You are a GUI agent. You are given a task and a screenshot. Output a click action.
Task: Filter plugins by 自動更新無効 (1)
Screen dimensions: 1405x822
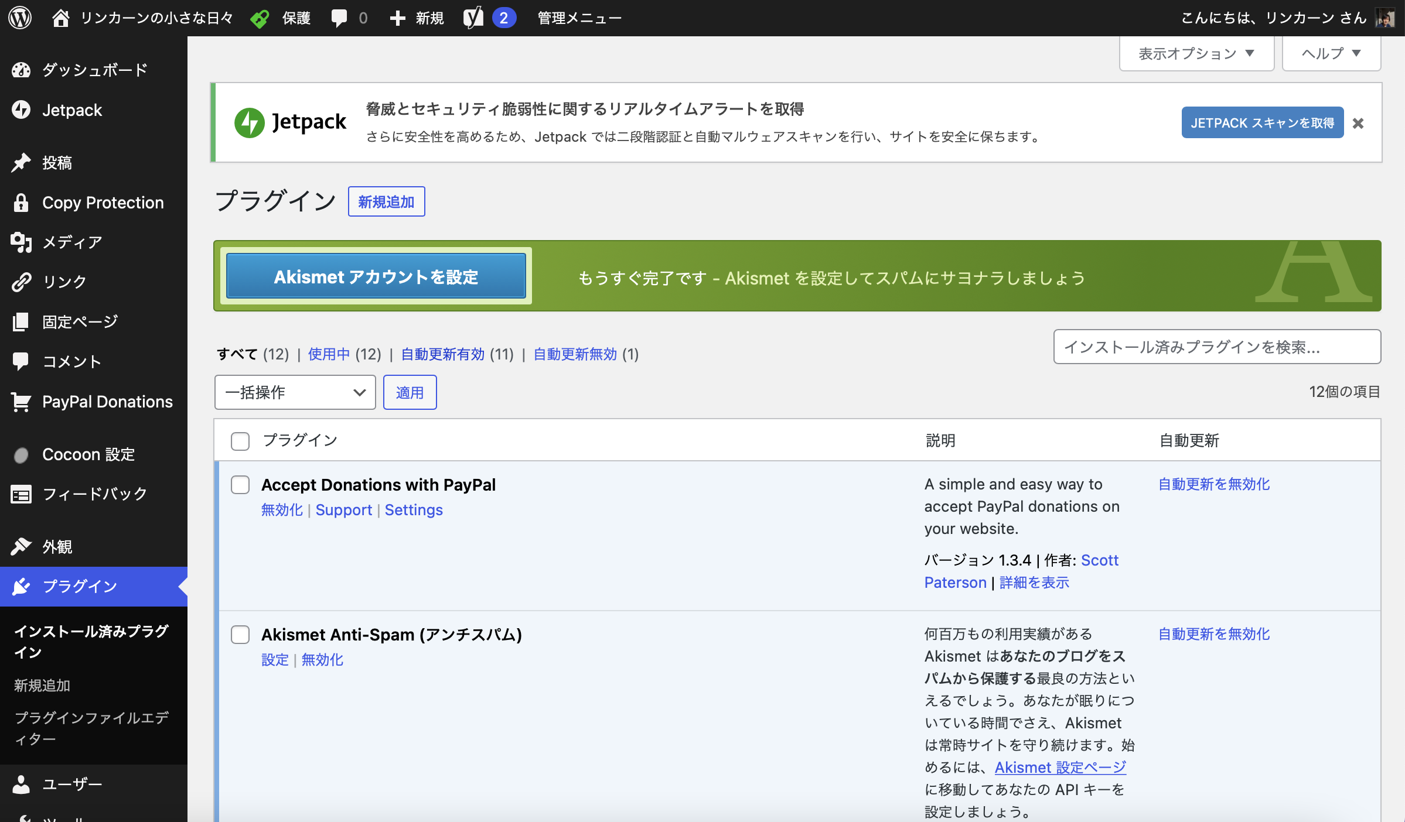point(586,354)
